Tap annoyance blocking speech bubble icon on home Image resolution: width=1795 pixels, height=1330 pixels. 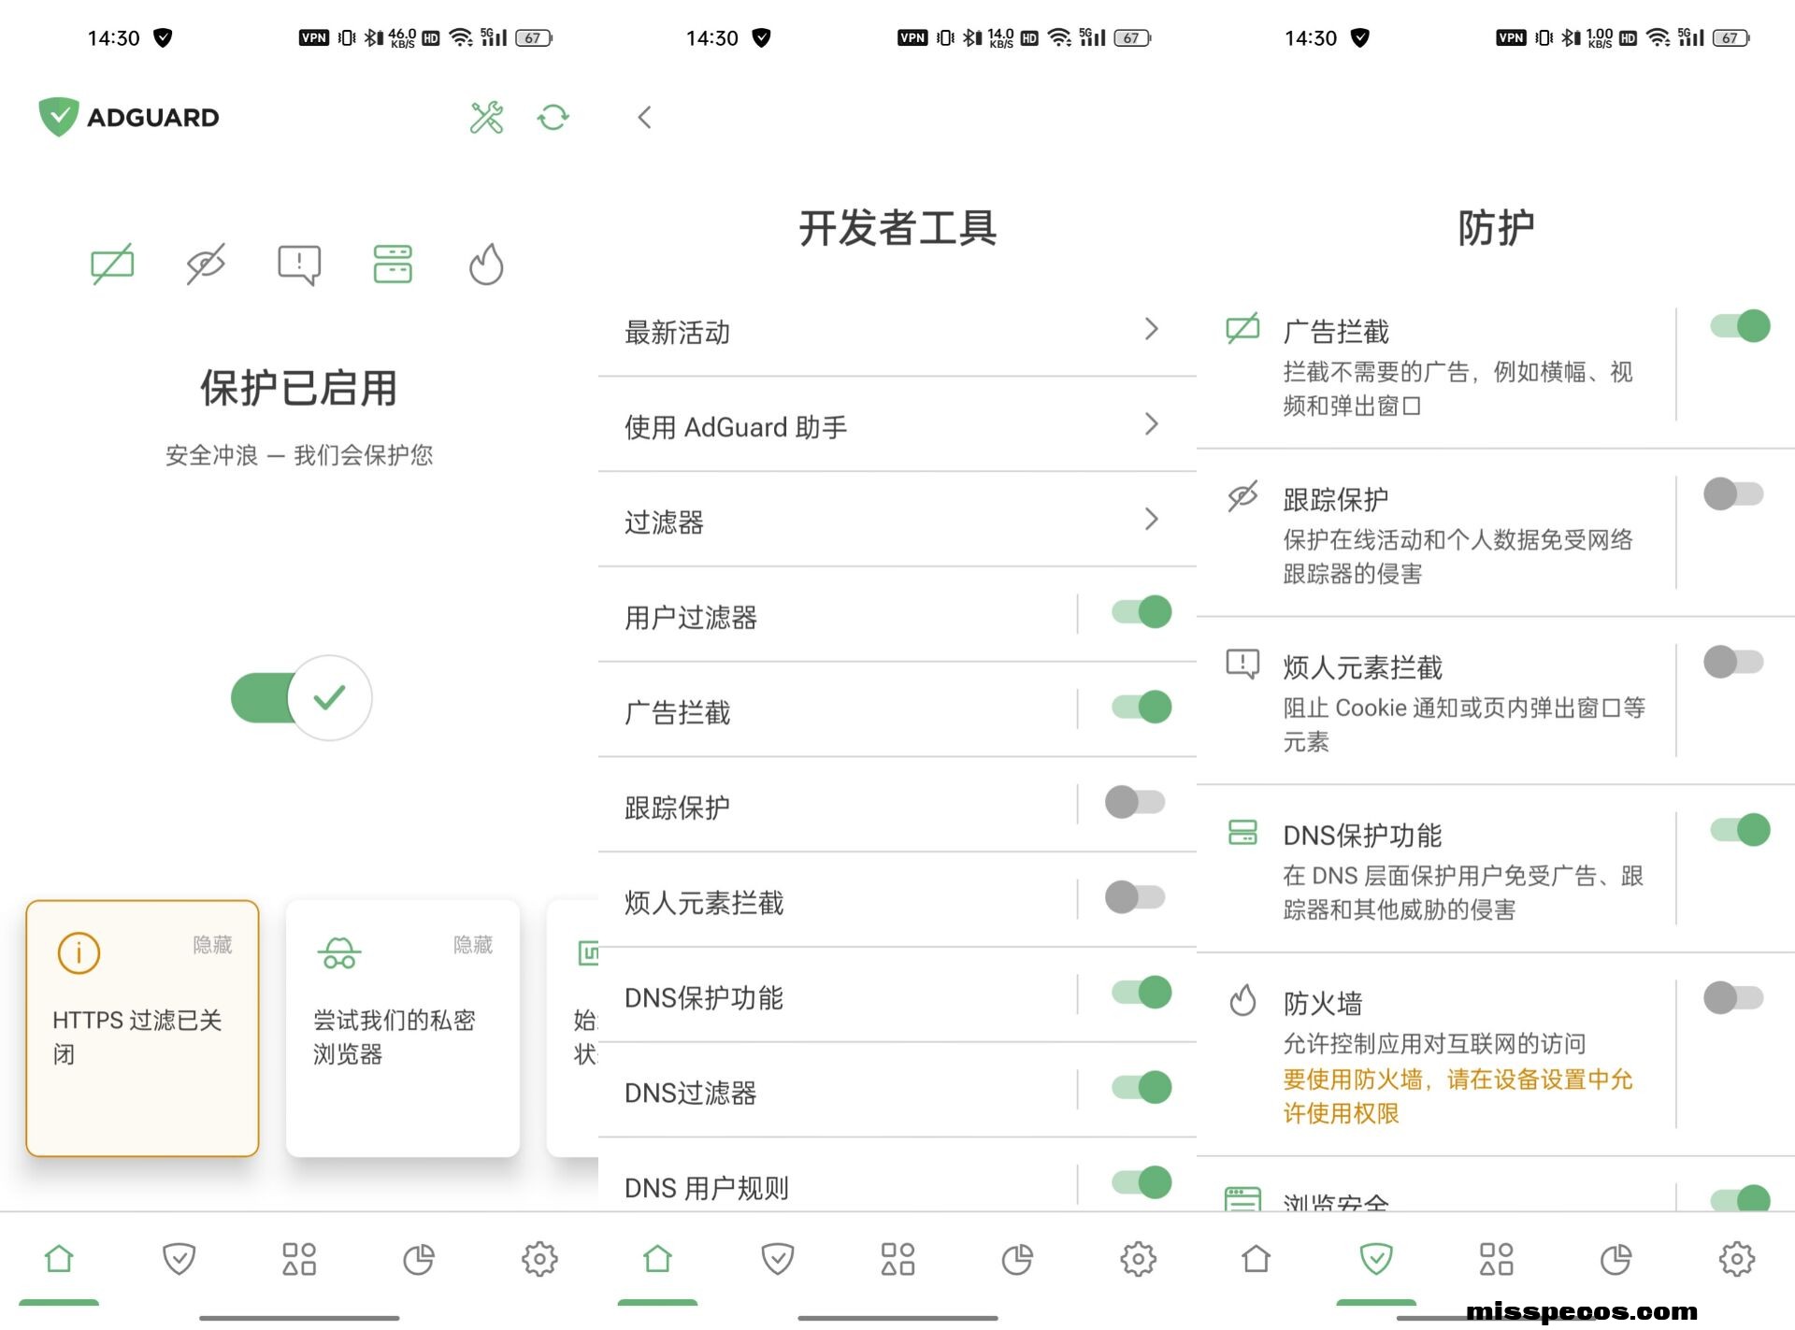click(299, 265)
